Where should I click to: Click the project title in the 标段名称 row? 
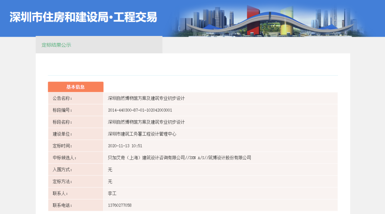(146, 122)
